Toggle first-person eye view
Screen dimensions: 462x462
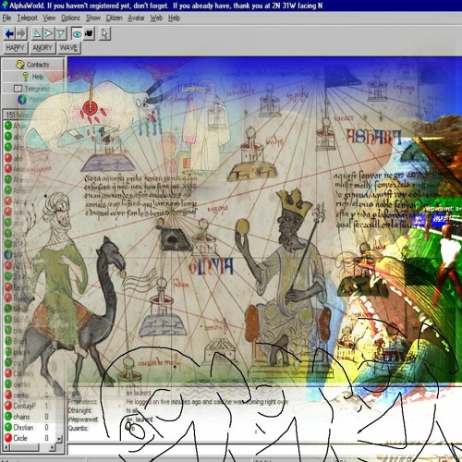(77, 33)
